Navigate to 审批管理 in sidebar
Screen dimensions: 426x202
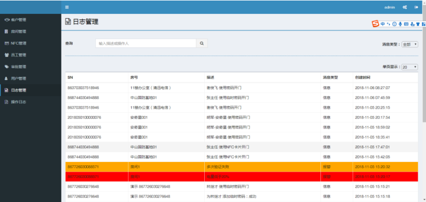[x=31, y=67]
